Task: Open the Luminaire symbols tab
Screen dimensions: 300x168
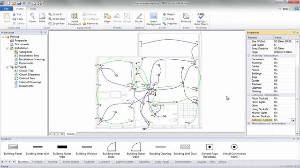Action: click(105, 162)
